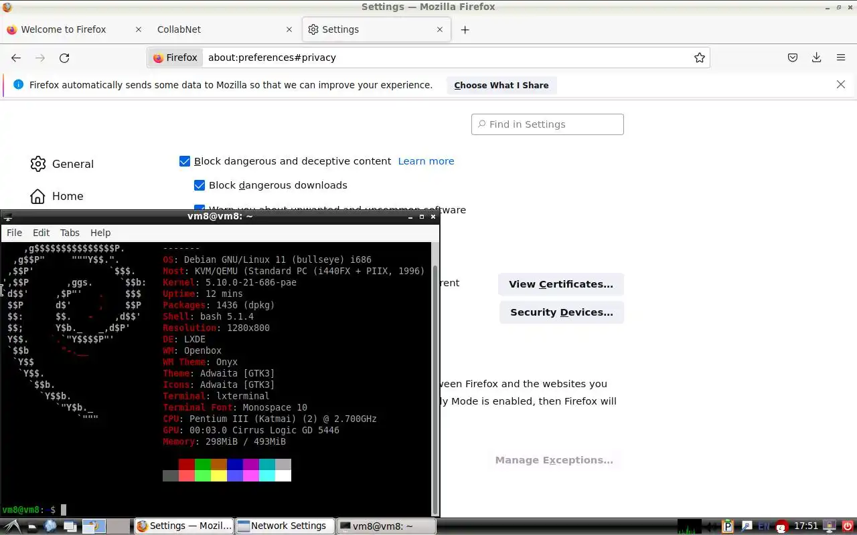Click the Firefox identity icon in address bar

(176, 58)
